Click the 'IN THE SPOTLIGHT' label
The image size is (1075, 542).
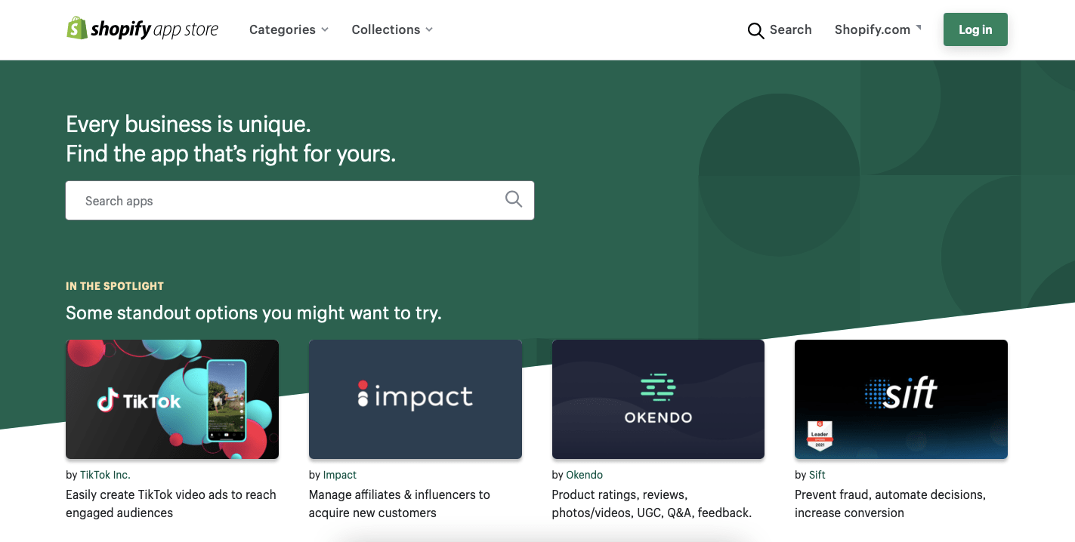pyautogui.click(x=115, y=286)
